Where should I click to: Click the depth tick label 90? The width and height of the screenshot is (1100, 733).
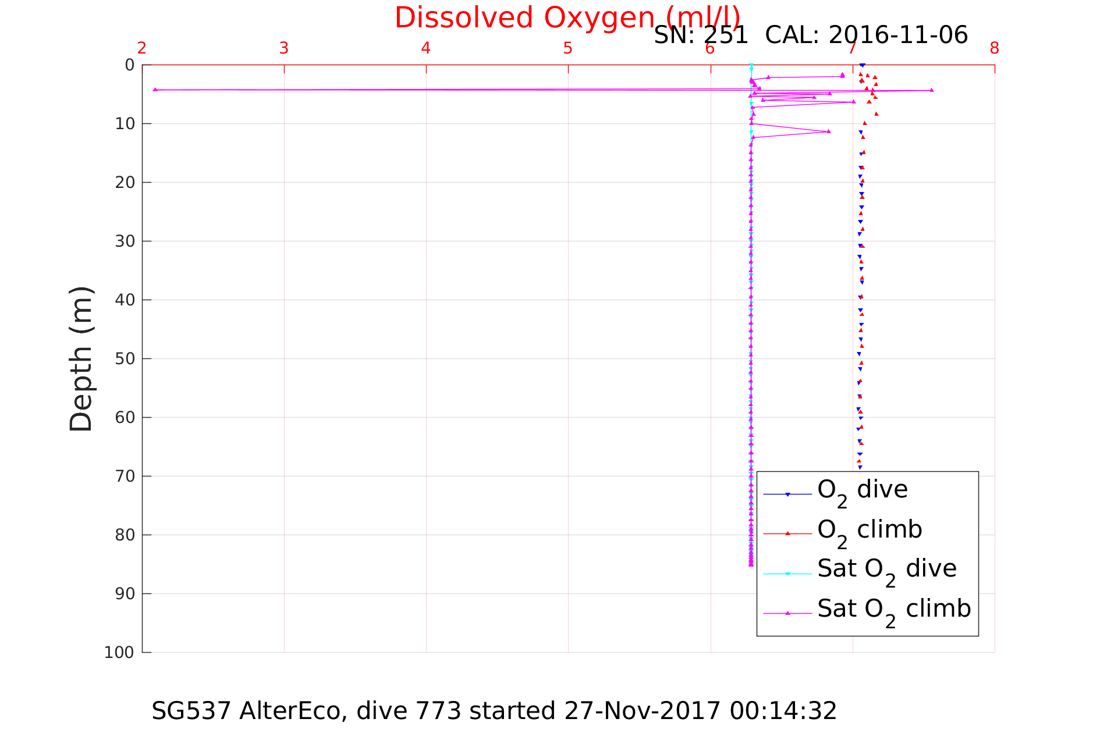125,594
